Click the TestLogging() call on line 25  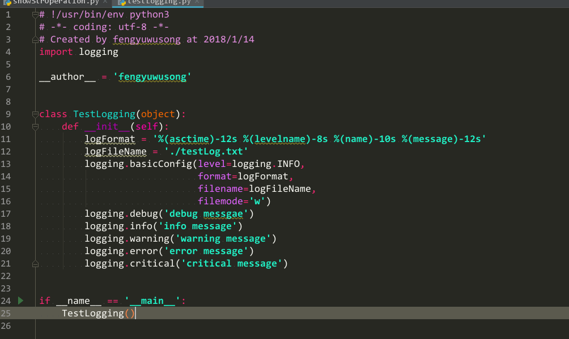(99, 314)
